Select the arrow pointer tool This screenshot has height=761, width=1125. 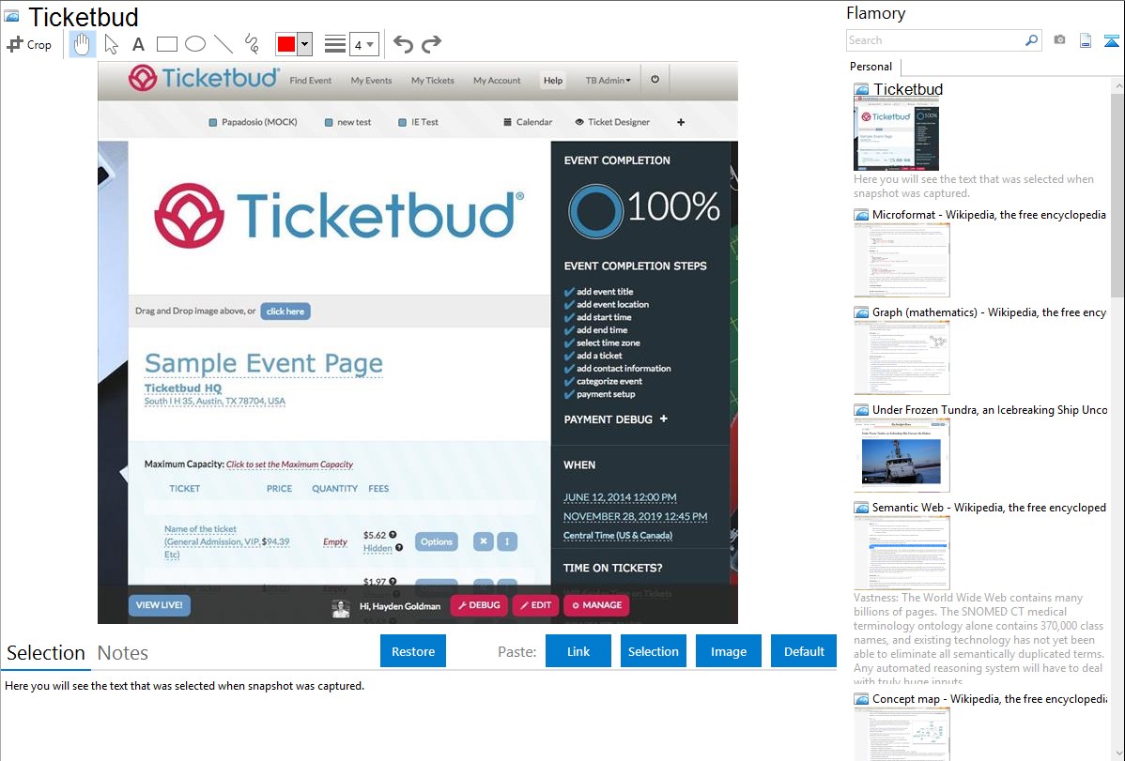(111, 44)
